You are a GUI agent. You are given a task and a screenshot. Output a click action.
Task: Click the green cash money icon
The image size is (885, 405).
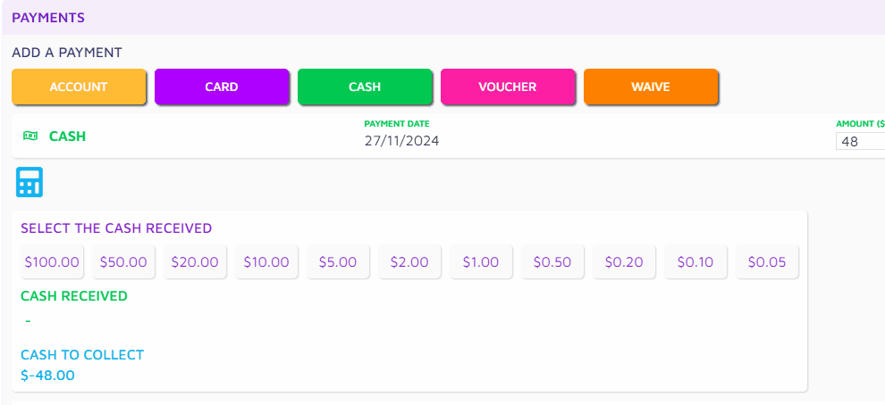point(29,136)
